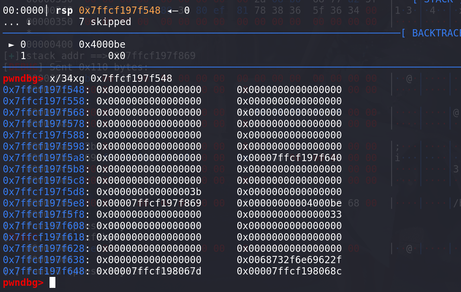
Task: Click row address label 0x7ffcf197f618:
Action: pyautogui.click(x=46, y=237)
